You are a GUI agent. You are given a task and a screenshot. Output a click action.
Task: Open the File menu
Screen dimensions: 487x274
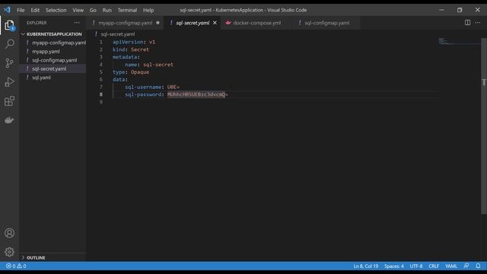click(21, 10)
